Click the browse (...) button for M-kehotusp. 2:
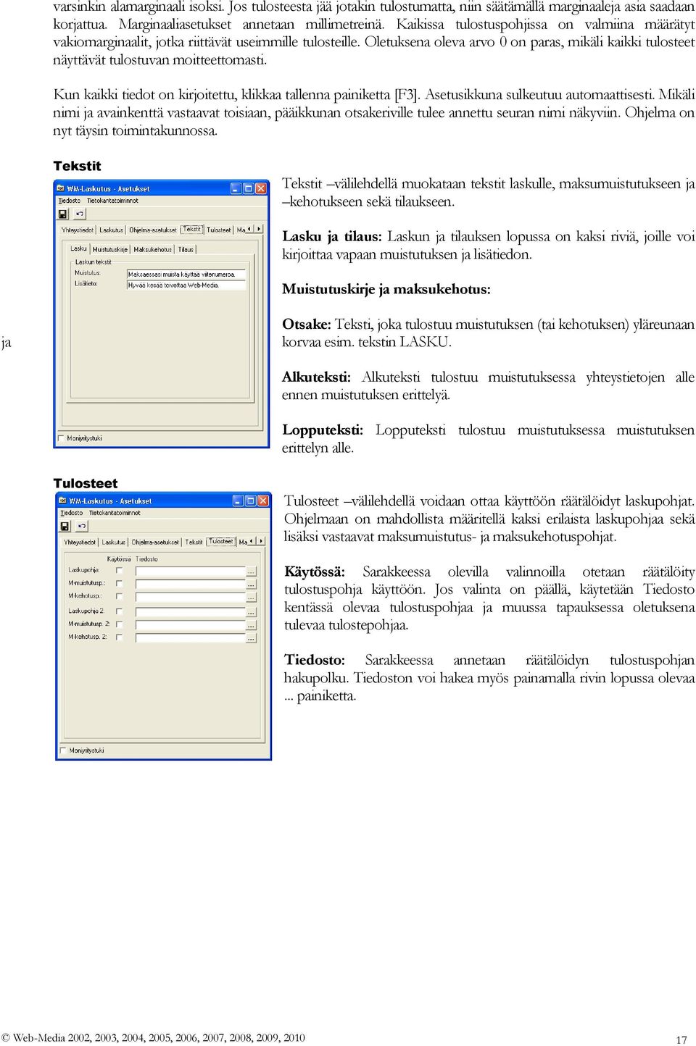The height and width of the screenshot is (1046, 696). 252,638
